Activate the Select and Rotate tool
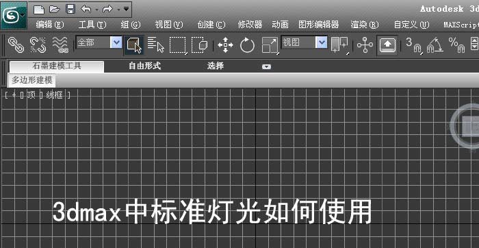The image size is (479, 248). coord(247,45)
